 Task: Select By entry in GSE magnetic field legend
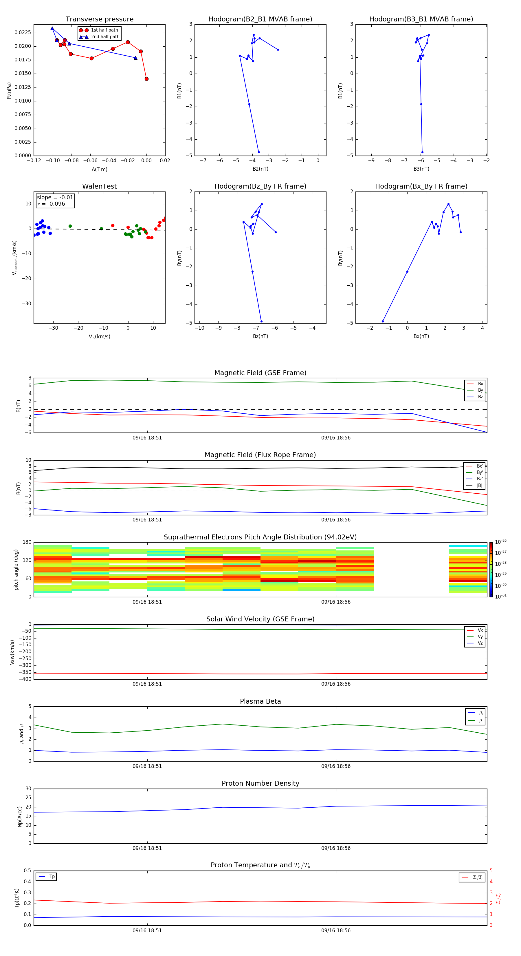click(x=475, y=390)
